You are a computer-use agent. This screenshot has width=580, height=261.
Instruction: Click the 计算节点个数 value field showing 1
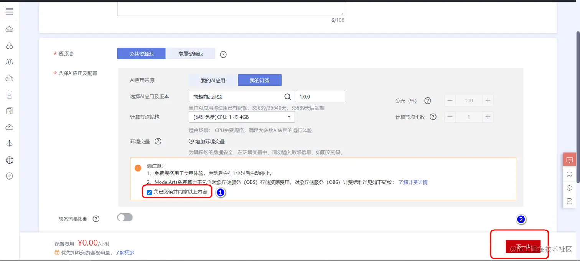[x=469, y=117]
